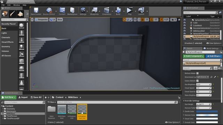Open the Edit menu
The height and width of the screenshot is (125, 223).
9,5
